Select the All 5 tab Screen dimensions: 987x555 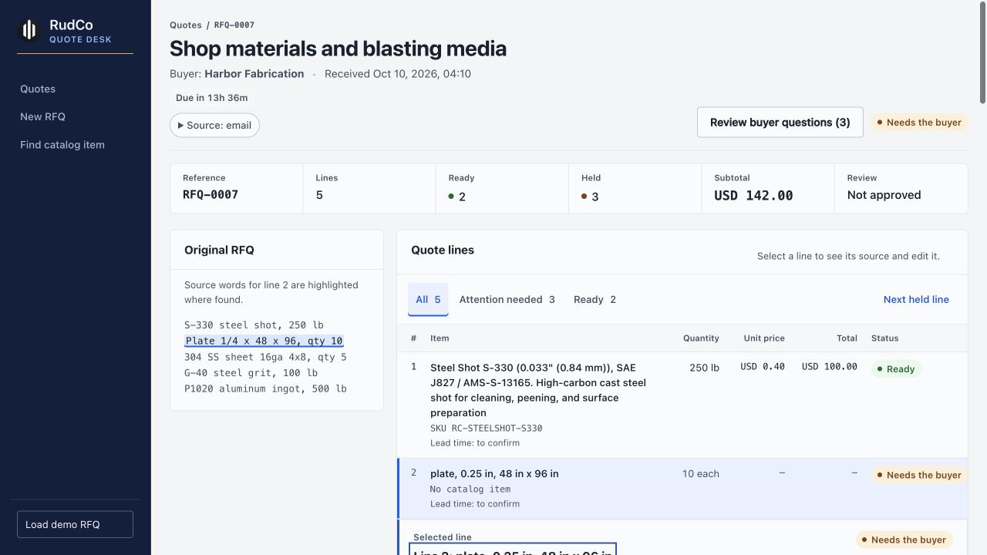428,299
